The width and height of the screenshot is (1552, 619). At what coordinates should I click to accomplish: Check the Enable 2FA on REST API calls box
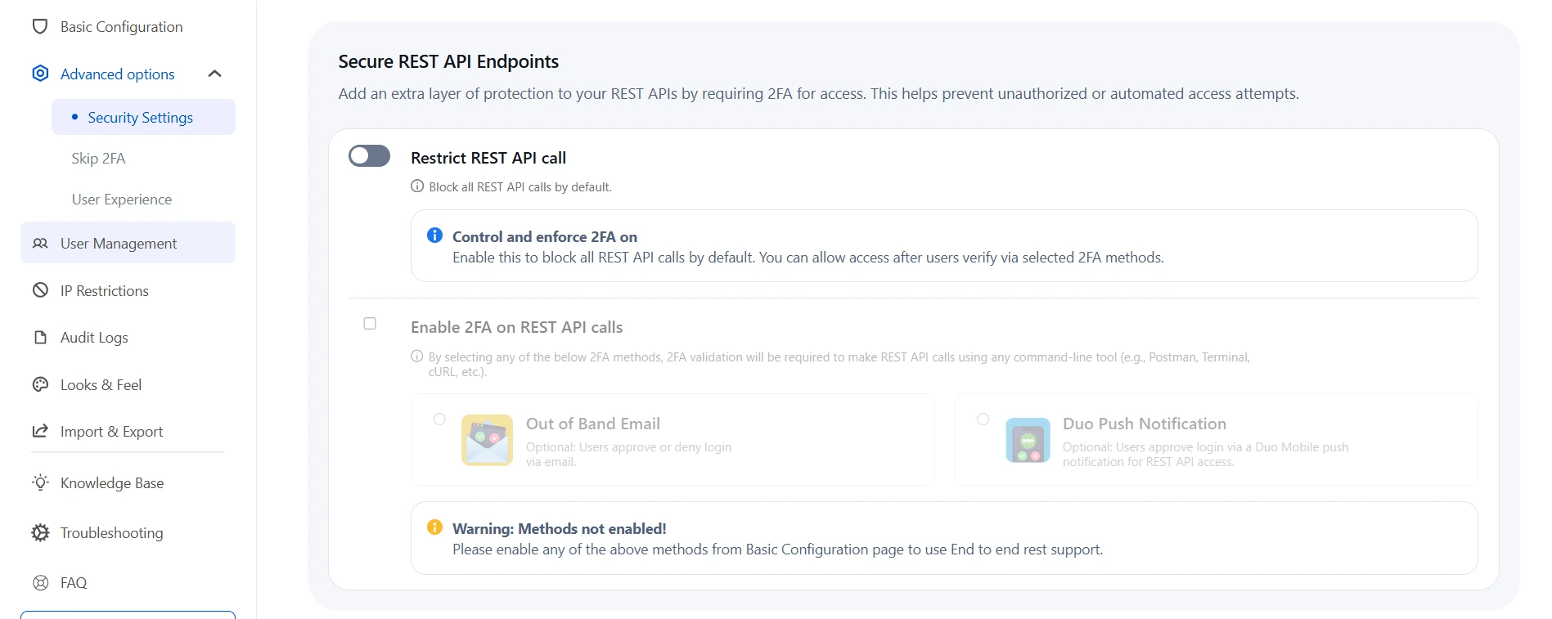coord(369,324)
